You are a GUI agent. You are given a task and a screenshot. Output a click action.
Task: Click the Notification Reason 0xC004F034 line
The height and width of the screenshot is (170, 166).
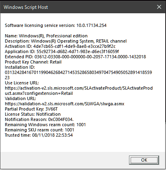click(x=39, y=119)
